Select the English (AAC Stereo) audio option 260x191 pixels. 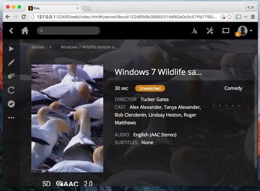click(155, 135)
